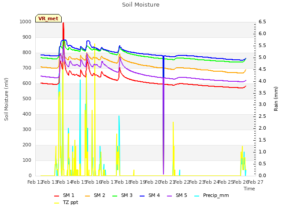This screenshot has width=282, height=211.
Task: Click the cyan Precip_mm legend swatch
Action: pos(197,196)
